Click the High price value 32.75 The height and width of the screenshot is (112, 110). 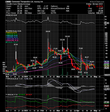(20, 8)
